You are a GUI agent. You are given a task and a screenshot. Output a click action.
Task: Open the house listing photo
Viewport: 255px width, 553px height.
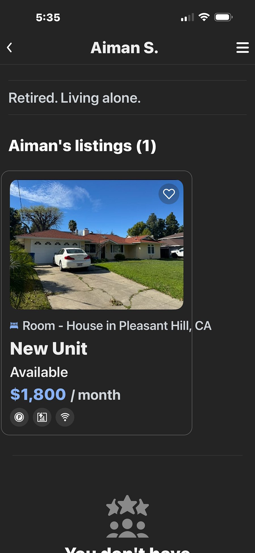tap(97, 244)
